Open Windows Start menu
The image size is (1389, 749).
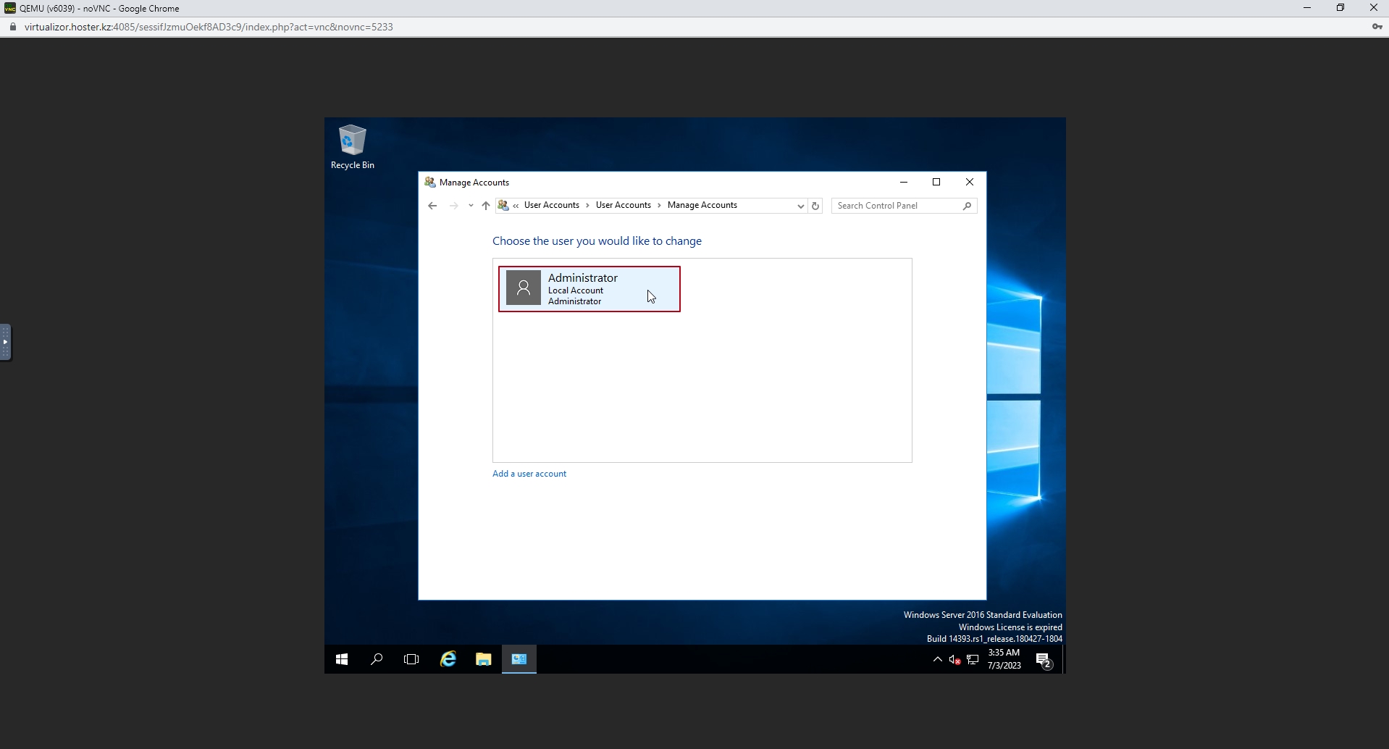[x=342, y=659]
